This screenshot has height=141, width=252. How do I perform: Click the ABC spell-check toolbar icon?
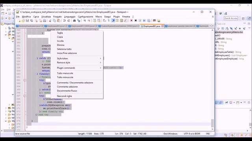click(x=154, y=21)
